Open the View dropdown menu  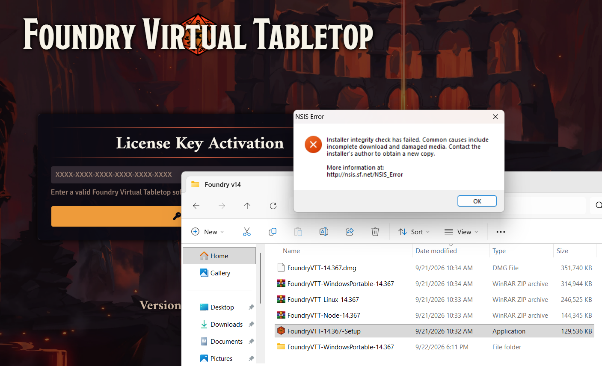(461, 232)
